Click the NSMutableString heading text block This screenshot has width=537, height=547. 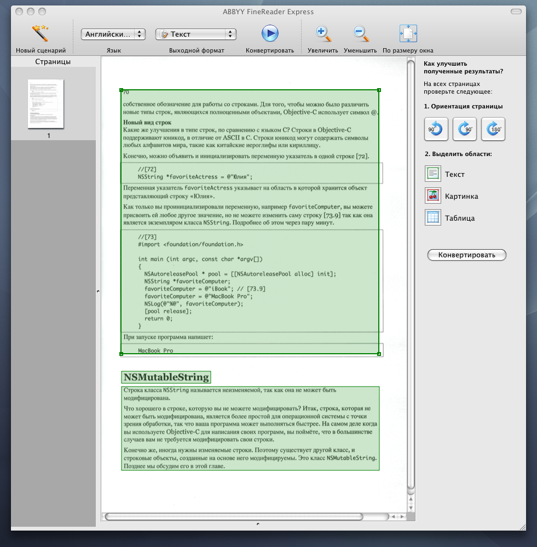click(166, 377)
